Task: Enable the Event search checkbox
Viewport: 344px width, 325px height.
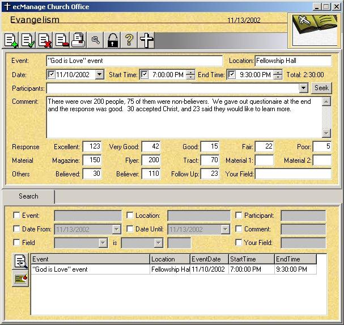Action: (x=16, y=215)
